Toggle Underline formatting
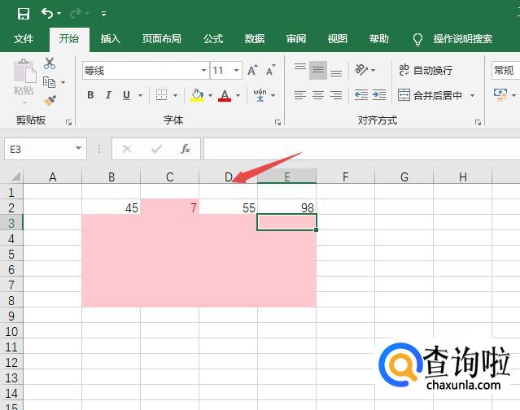This screenshot has width=520, height=410. tap(126, 95)
